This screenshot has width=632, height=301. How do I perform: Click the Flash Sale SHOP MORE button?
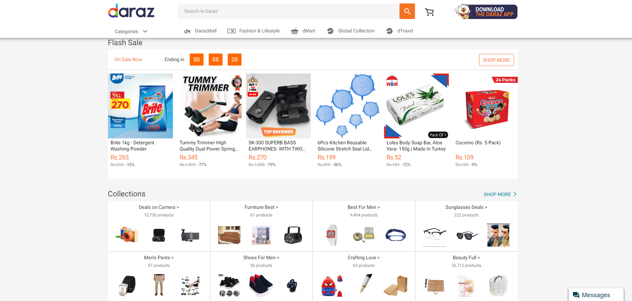(496, 60)
